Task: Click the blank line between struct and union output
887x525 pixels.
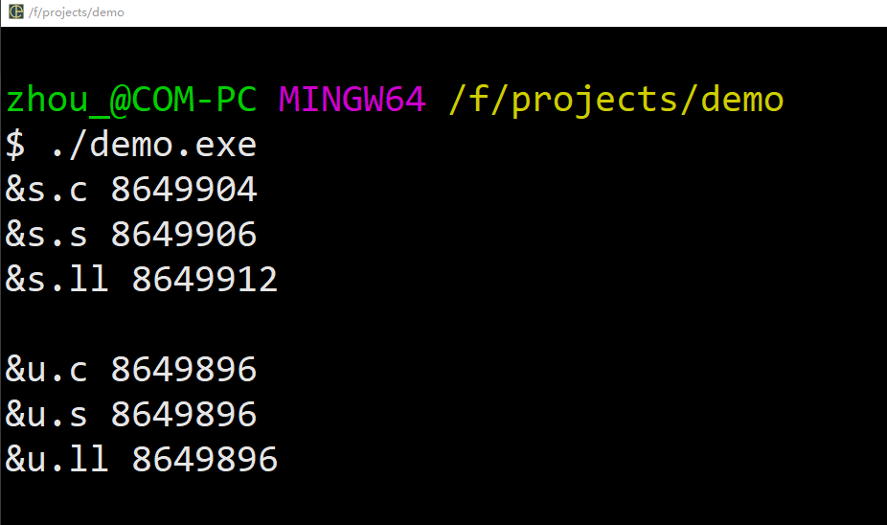Action: coord(443,325)
